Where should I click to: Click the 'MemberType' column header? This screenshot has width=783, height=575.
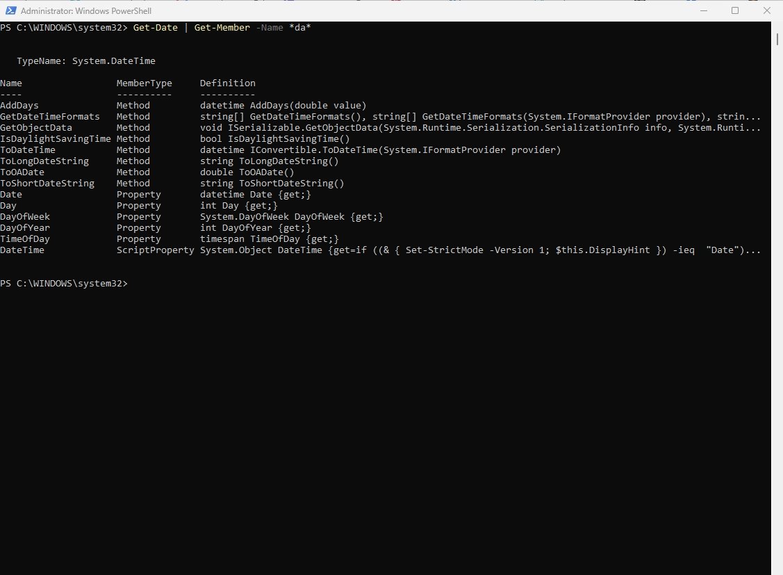(145, 83)
